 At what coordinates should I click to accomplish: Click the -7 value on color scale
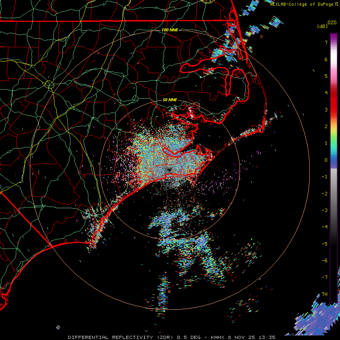click(325, 277)
